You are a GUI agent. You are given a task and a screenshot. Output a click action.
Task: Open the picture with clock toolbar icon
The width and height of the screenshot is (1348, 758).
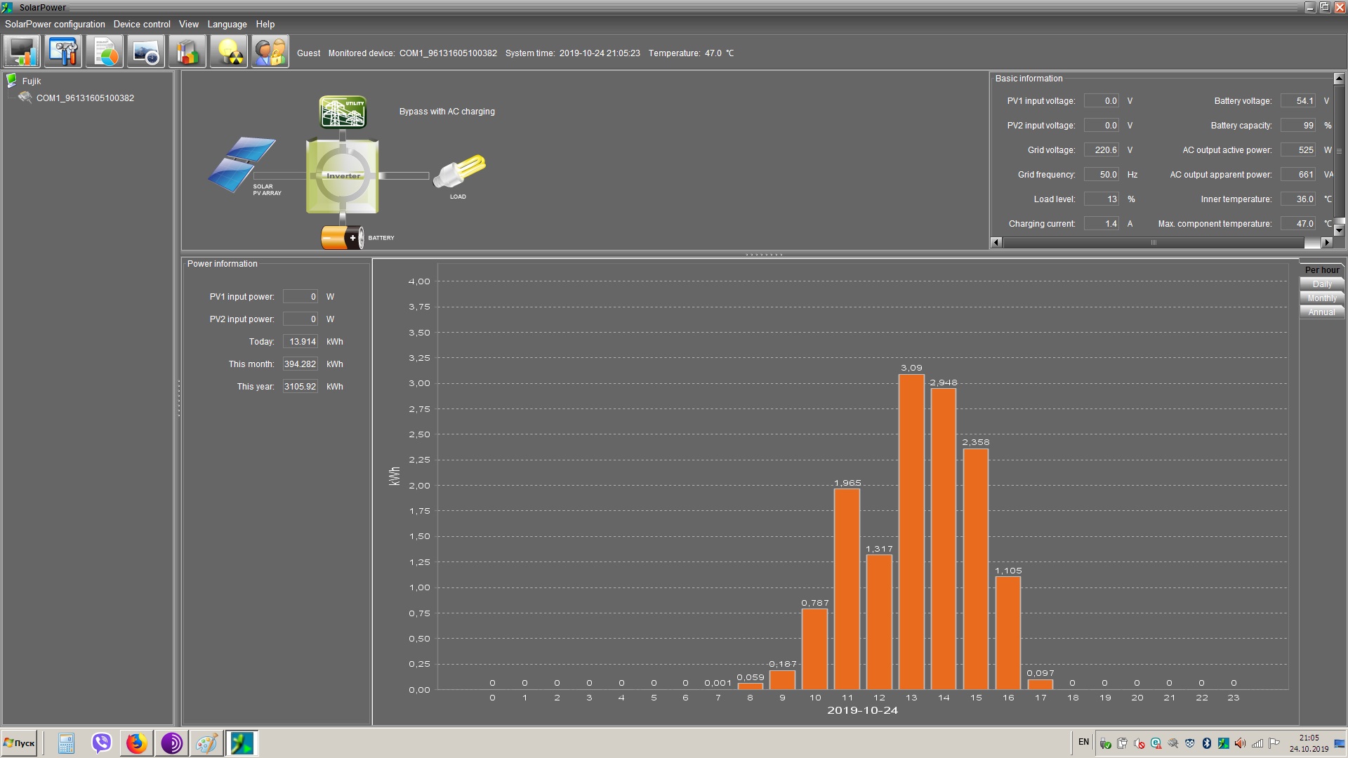pos(146,52)
